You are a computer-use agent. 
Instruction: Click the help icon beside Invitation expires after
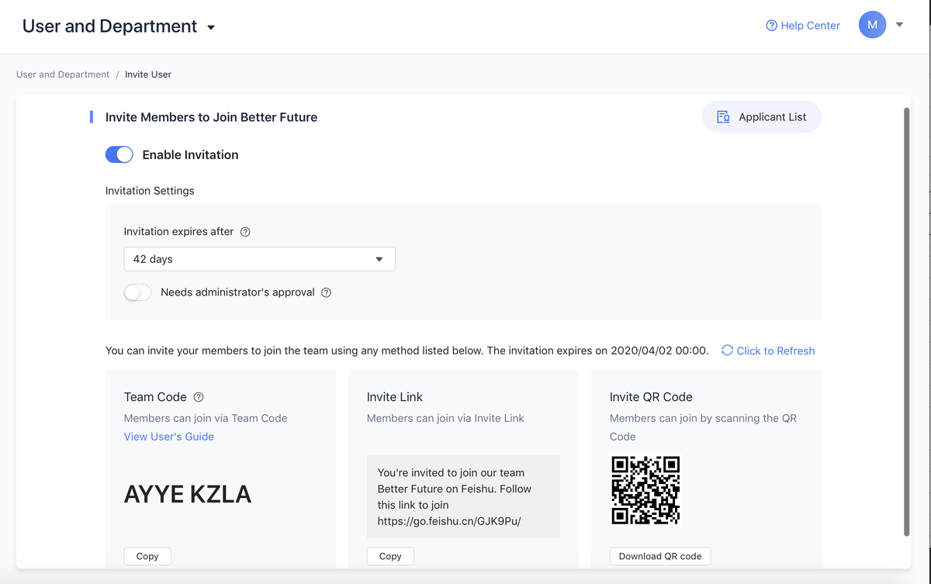(245, 232)
